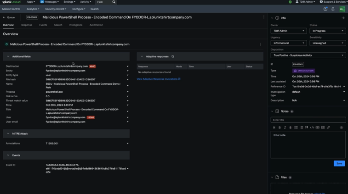Switch to the Search tab

58,25
